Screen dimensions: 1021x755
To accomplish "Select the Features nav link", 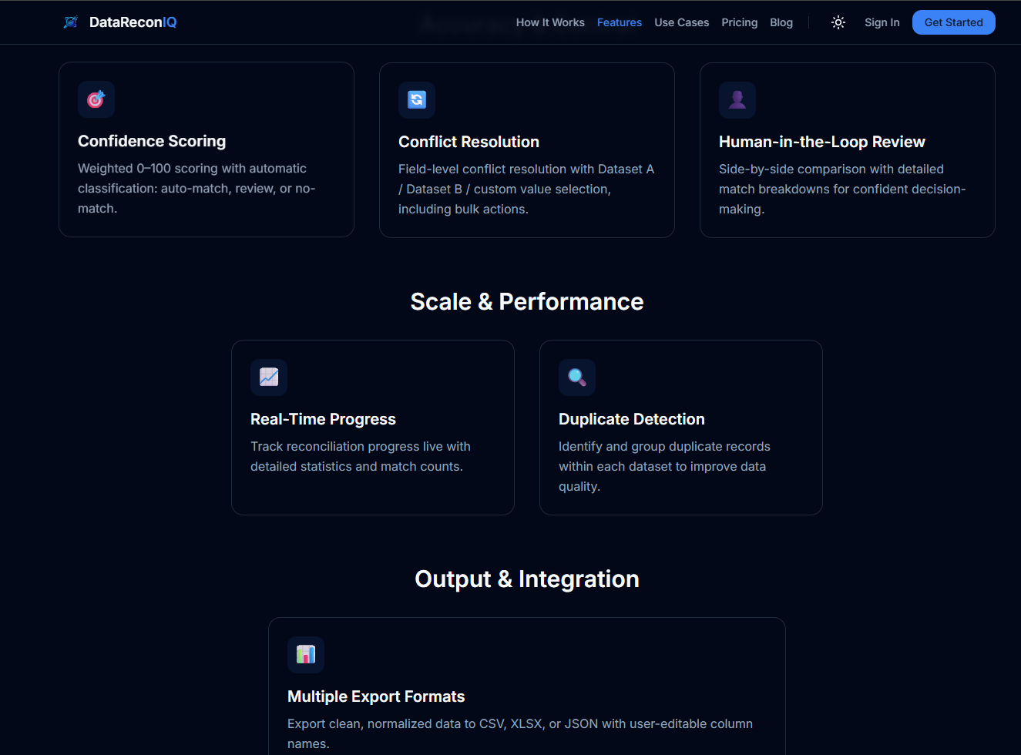I will click(x=620, y=22).
